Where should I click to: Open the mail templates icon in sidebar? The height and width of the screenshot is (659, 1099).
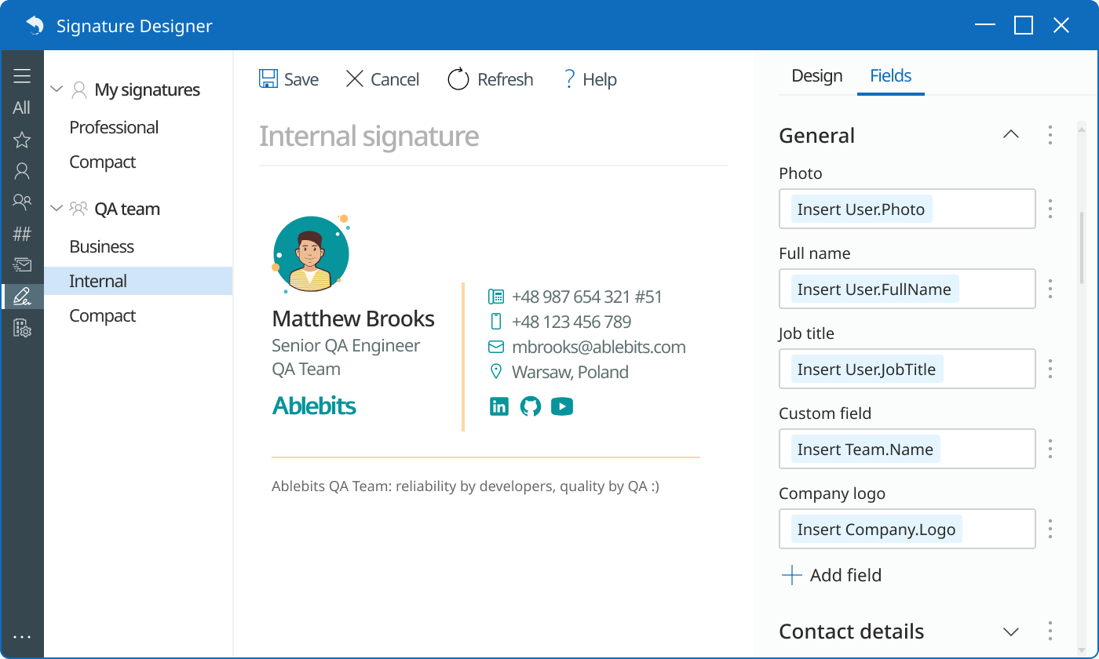(22, 264)
